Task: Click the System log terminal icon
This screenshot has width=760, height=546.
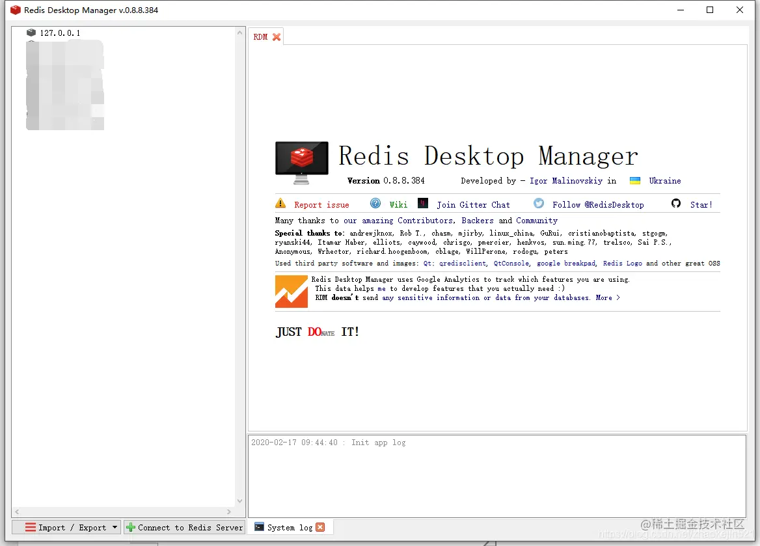Action: click(x=260, y=527)
